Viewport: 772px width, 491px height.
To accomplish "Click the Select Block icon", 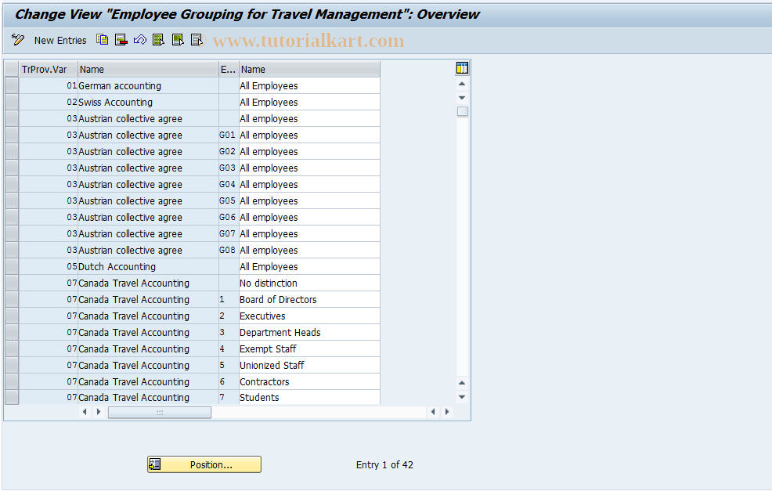I will 178,40.
